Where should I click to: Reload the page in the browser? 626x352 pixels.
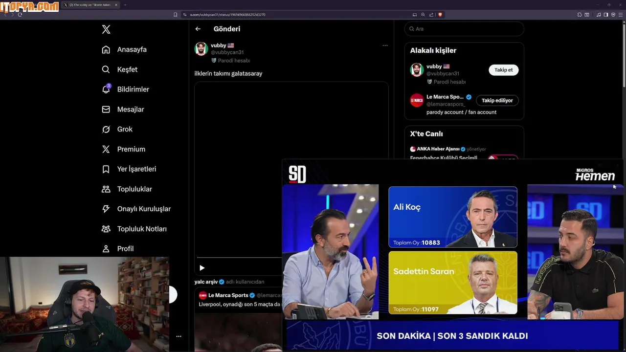pyautogui.click(x=20, y=15)
